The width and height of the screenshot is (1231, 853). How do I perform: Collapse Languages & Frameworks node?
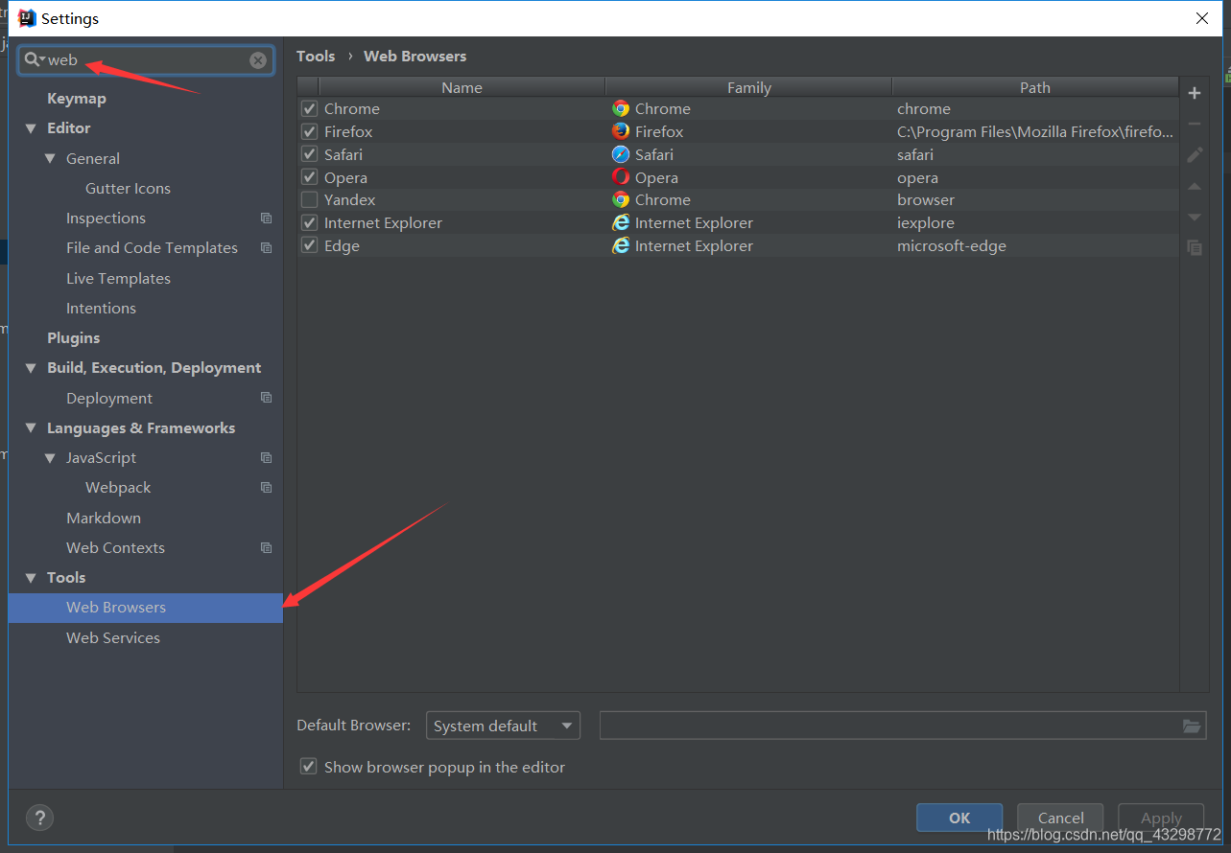(x=31, y=428)
